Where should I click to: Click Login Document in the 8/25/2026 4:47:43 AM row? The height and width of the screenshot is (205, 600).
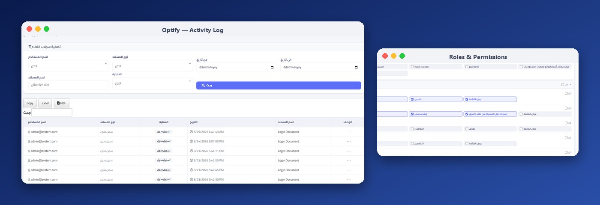[x=288, y=132]
